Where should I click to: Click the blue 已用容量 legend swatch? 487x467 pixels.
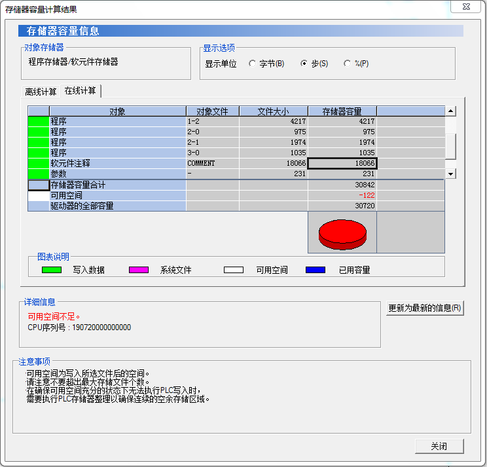click(x=315, y=270)
